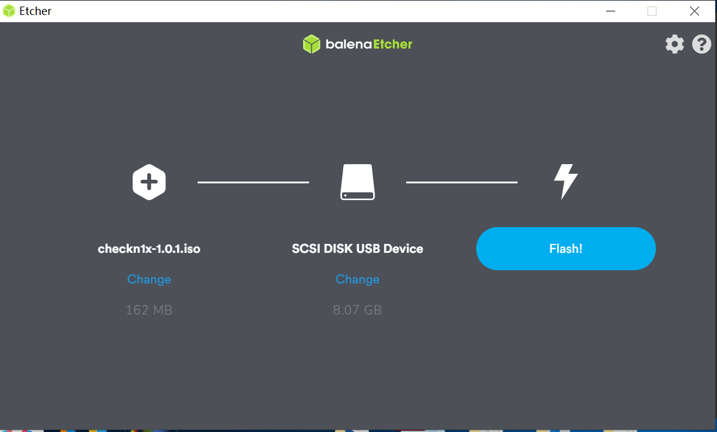Start flashing with the Flash! button
Screen dimensions: 717x432
(x=566, y=249)
